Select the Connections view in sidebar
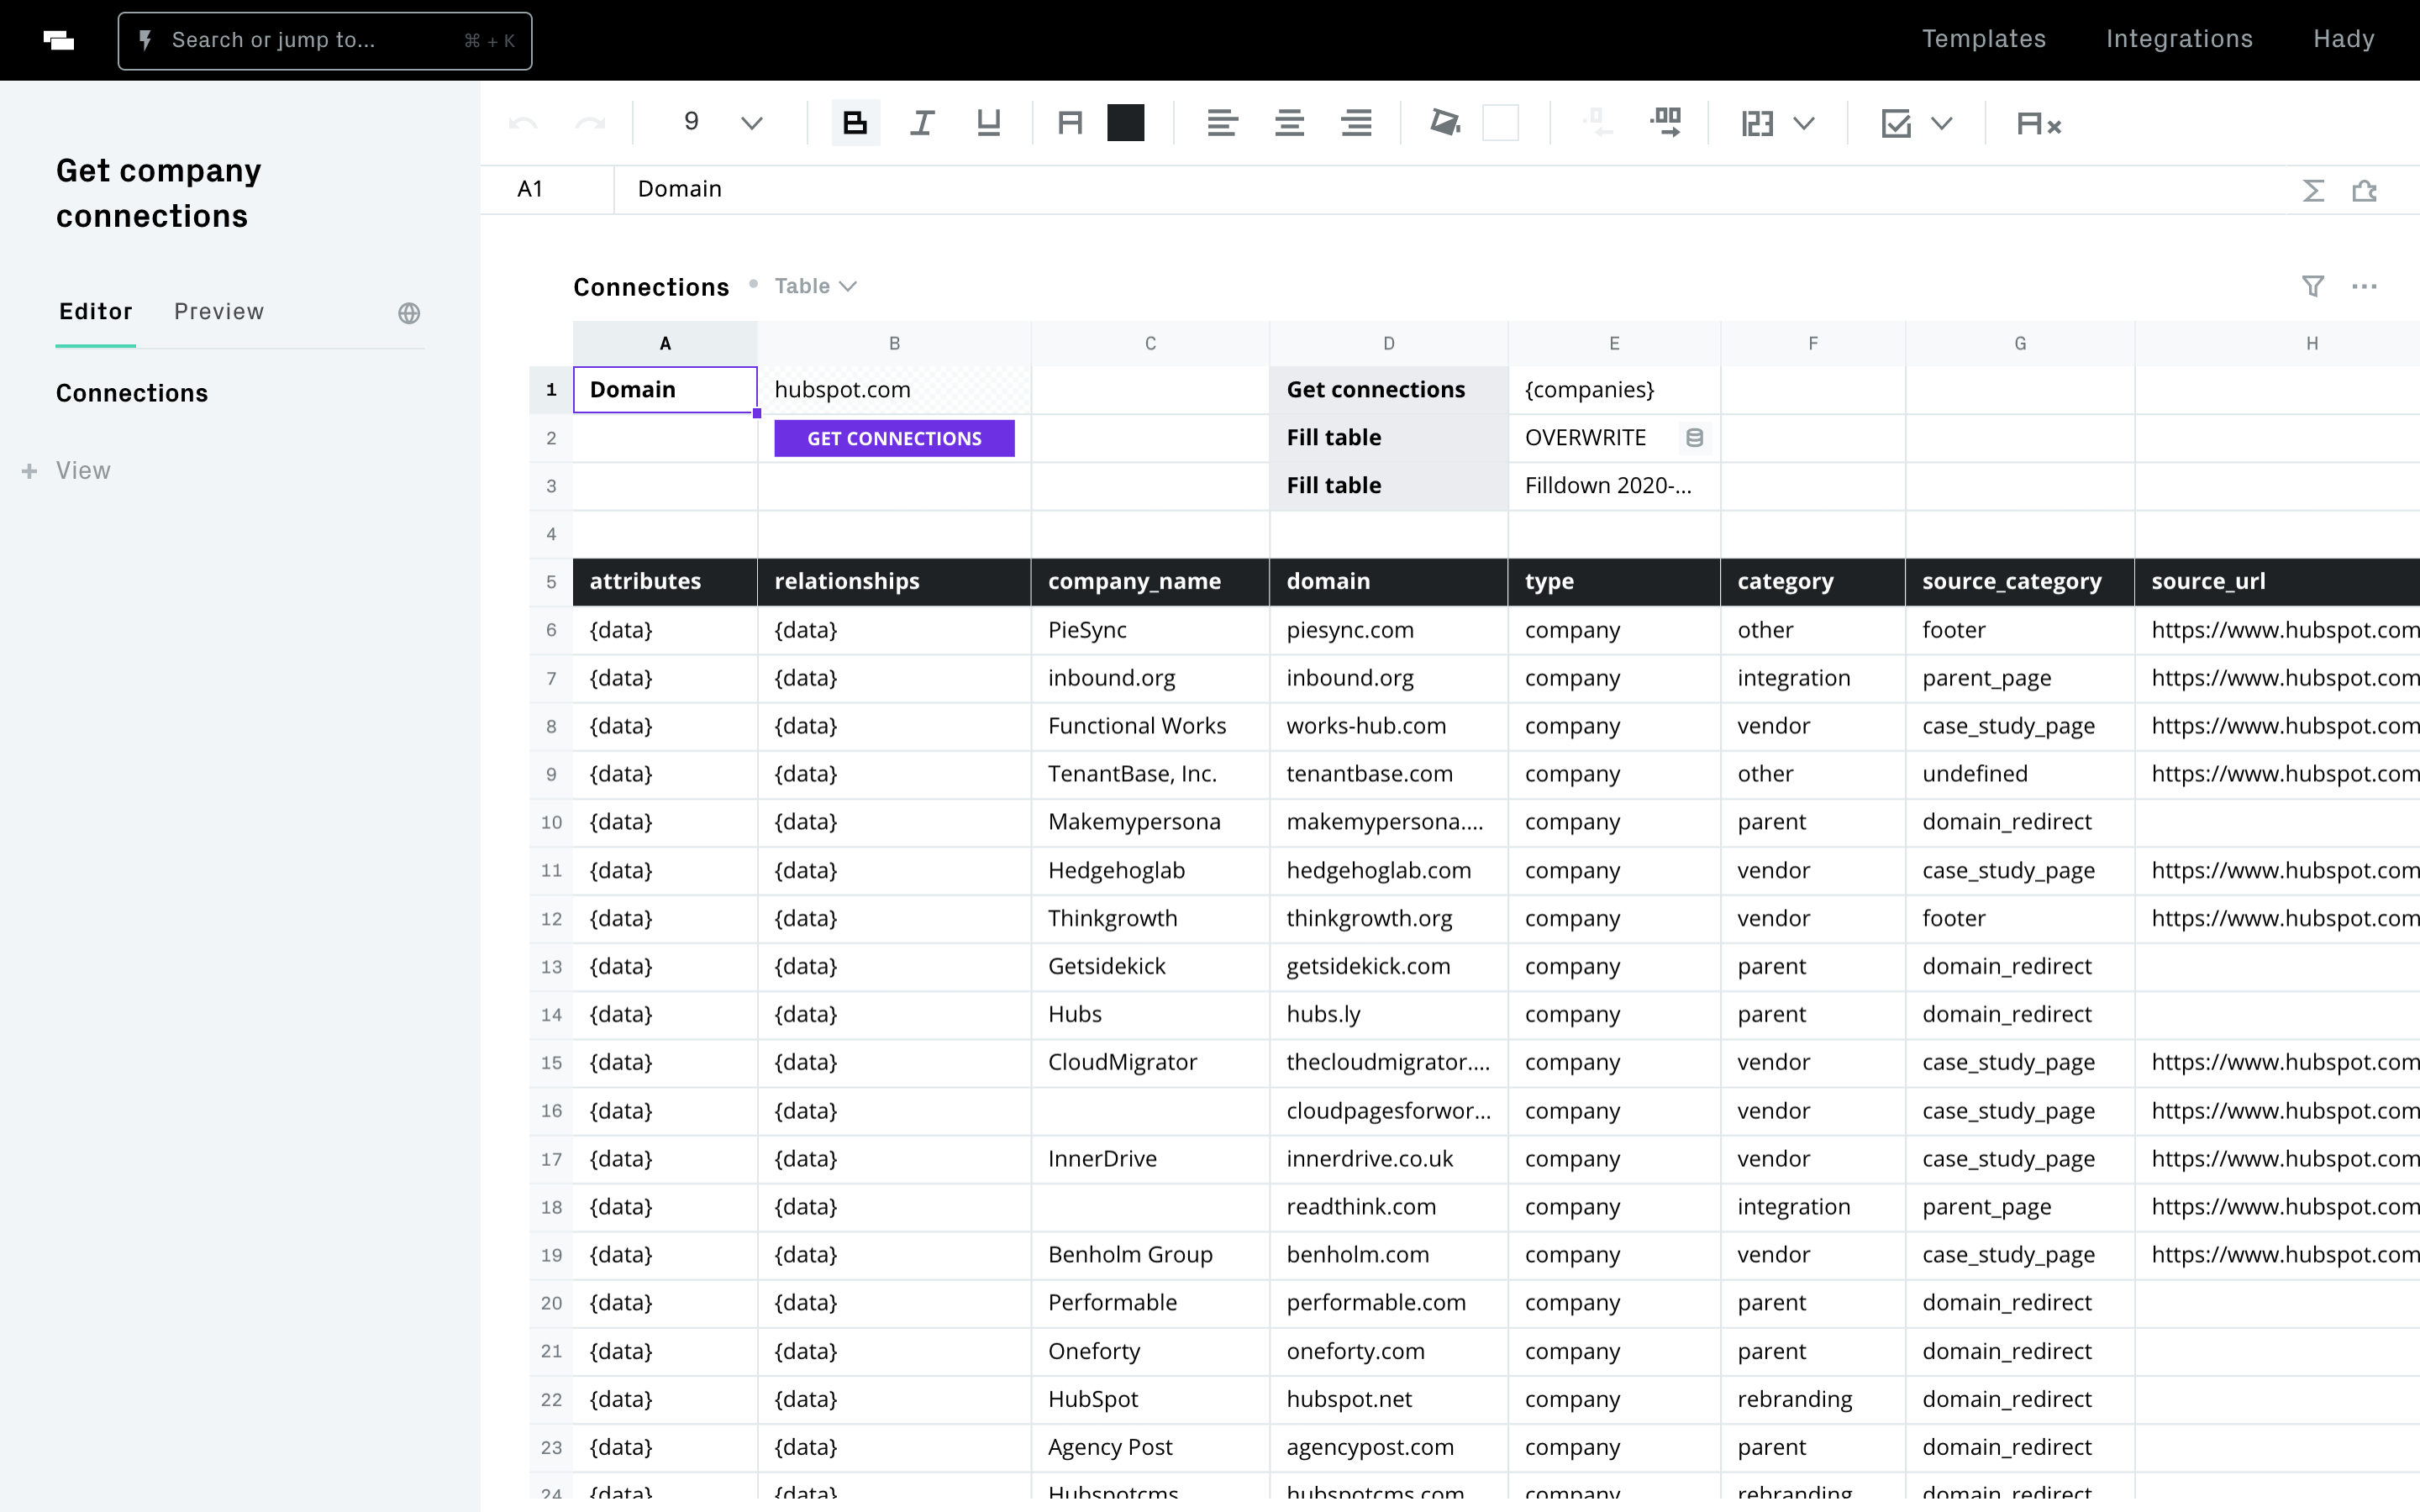This screenshot has width=2420, height=1512. (132, 393)
